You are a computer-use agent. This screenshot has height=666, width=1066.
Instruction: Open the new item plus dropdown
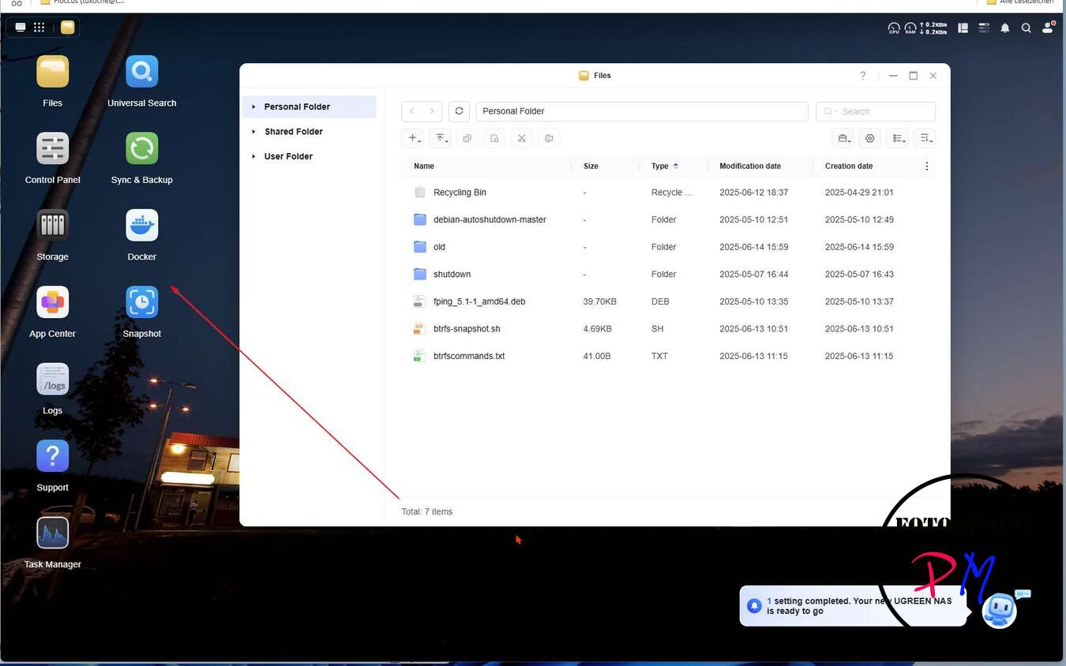414,138
